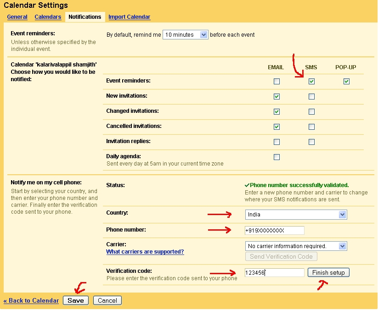Enable Email for Invitation replies
378x310 pixels.
click(277, 142)
